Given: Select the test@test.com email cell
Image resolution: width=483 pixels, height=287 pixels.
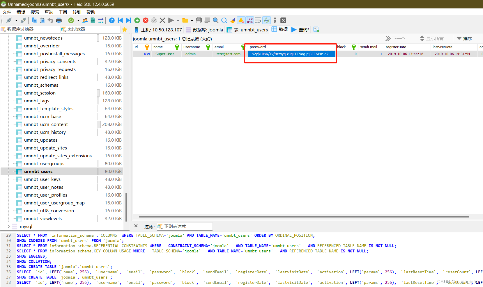Looking at the screenshot, I should (229, 54).
